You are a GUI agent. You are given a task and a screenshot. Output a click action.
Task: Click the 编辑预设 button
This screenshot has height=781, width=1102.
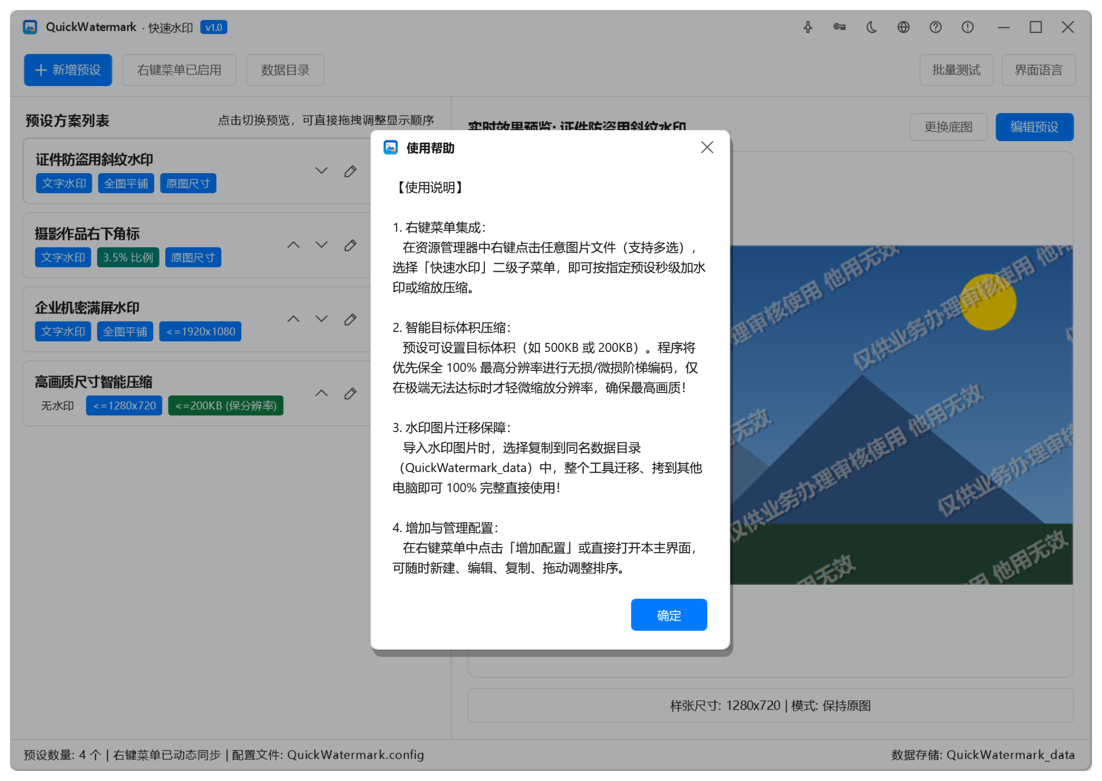1034,127
